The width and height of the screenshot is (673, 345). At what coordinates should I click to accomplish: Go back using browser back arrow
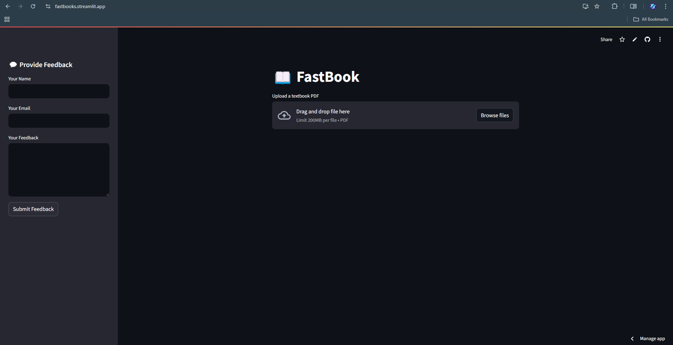click(x=8, y=6)
